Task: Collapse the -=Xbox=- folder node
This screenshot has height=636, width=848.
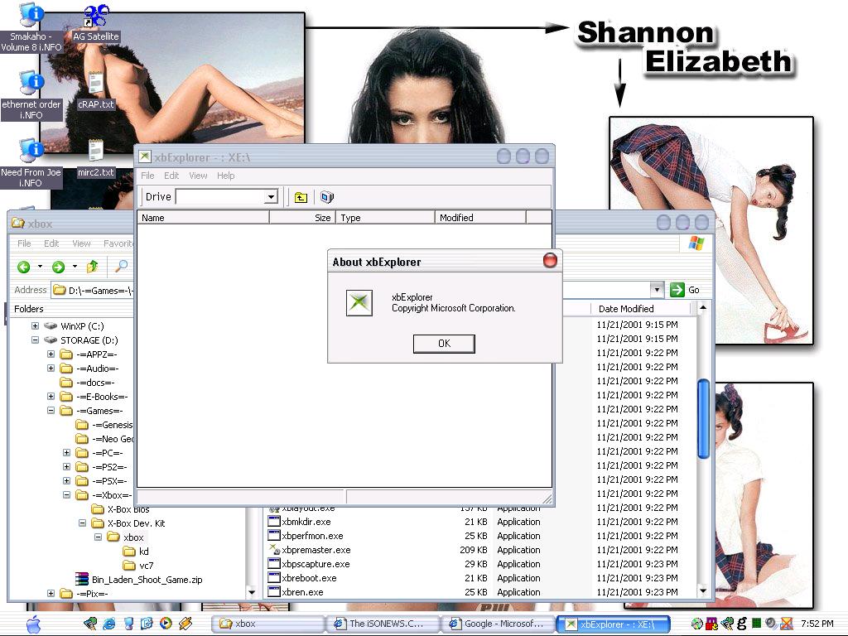Action: (x=66, y=494)
